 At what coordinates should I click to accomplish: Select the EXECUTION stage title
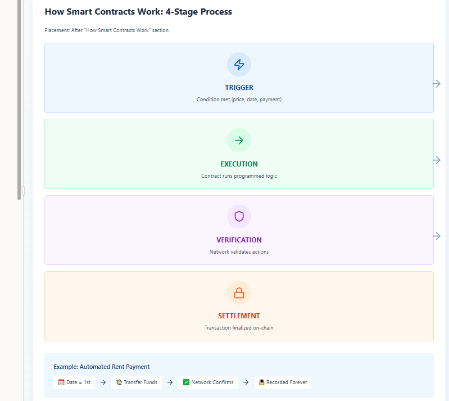click(x=239, y=164)
